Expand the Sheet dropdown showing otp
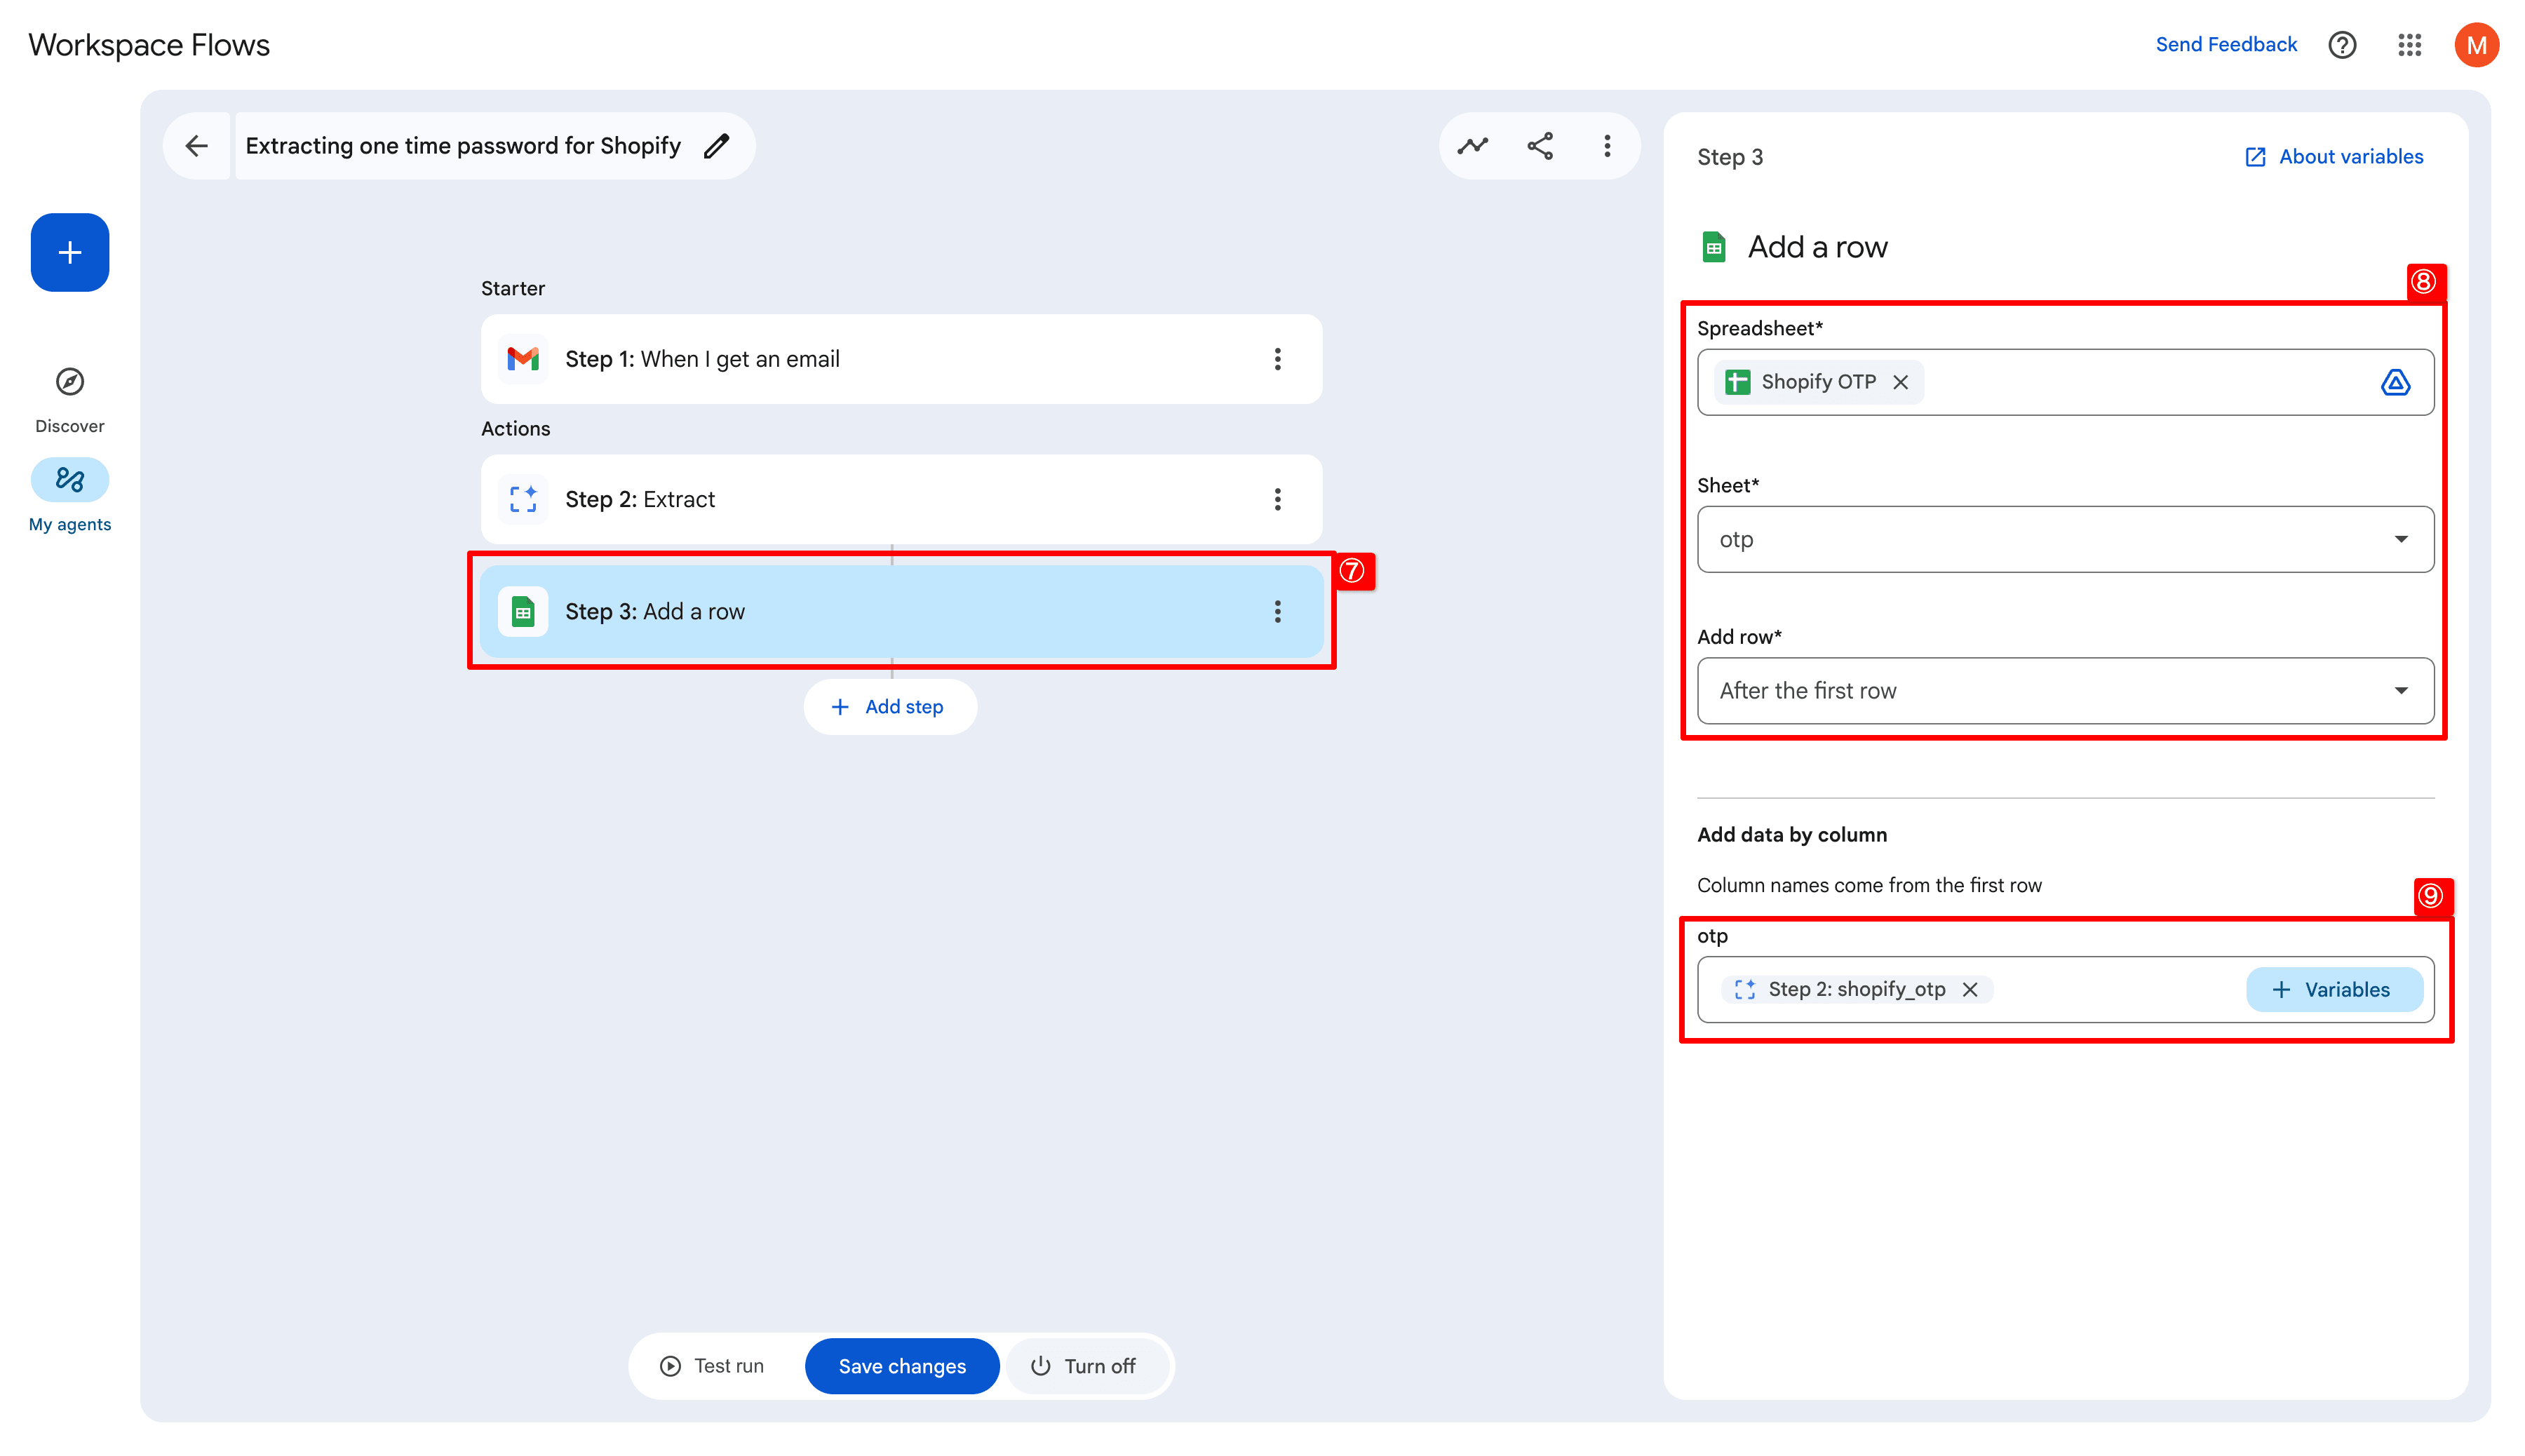 (x=2065, y=540)
